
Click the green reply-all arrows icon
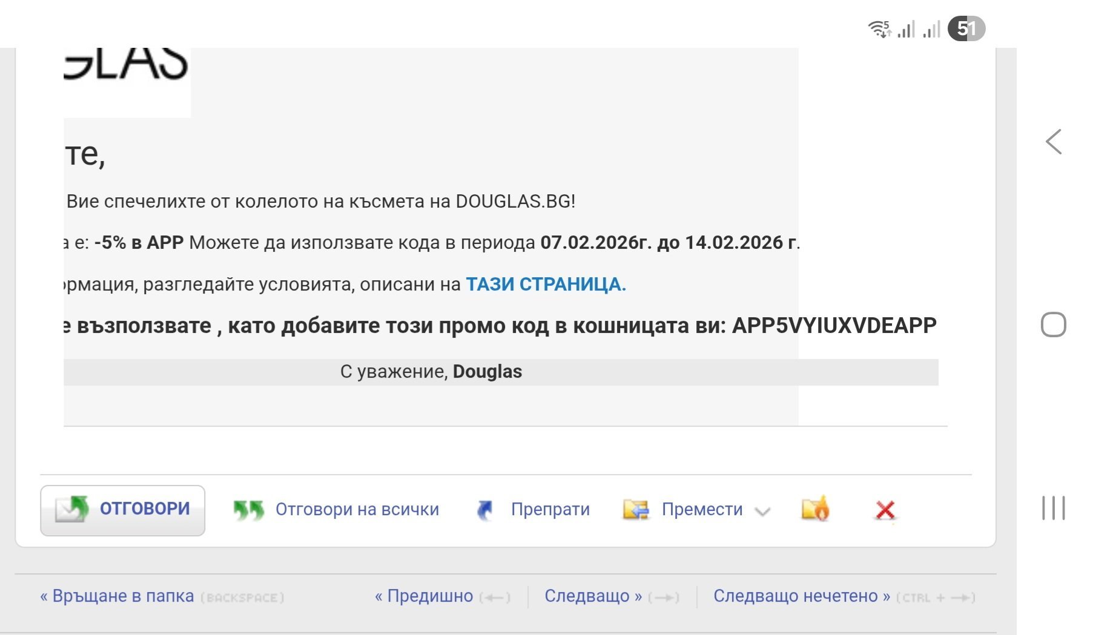pyautogui.click(x=248, y=510)
